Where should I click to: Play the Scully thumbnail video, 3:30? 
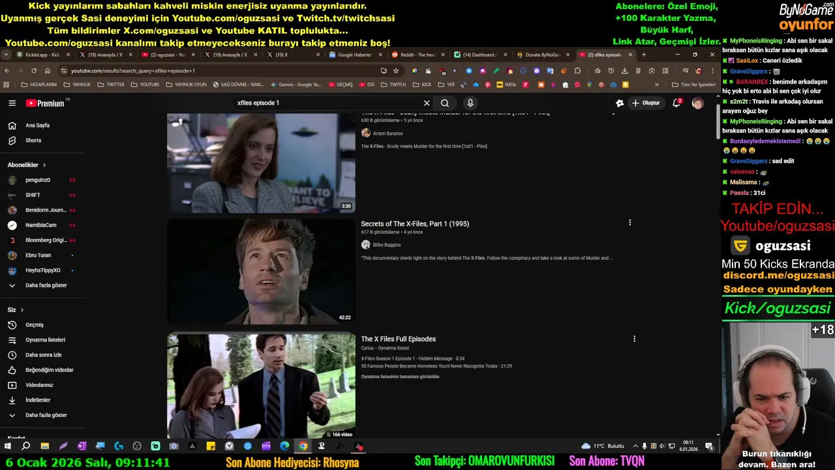[261, 163]
